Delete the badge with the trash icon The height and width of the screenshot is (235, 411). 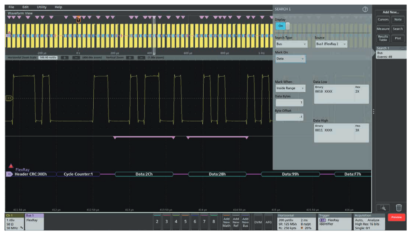click(398, 208)
